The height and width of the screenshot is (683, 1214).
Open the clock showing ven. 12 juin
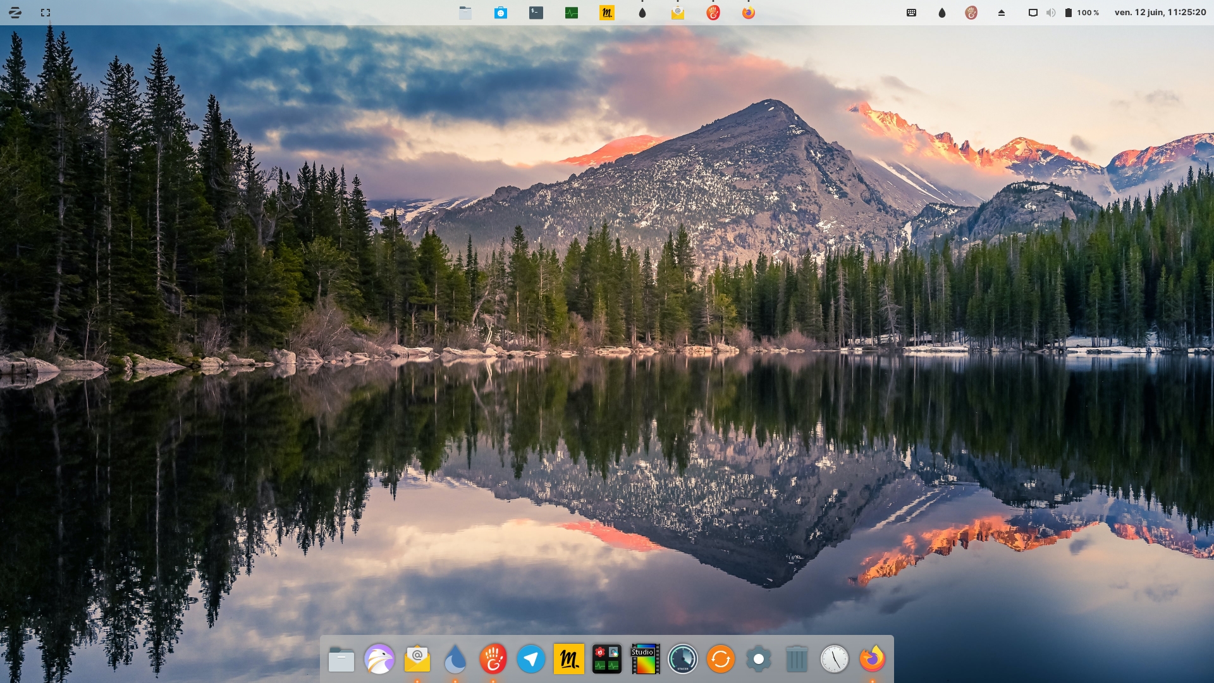pyautogui.click(x=1160, y=13)
